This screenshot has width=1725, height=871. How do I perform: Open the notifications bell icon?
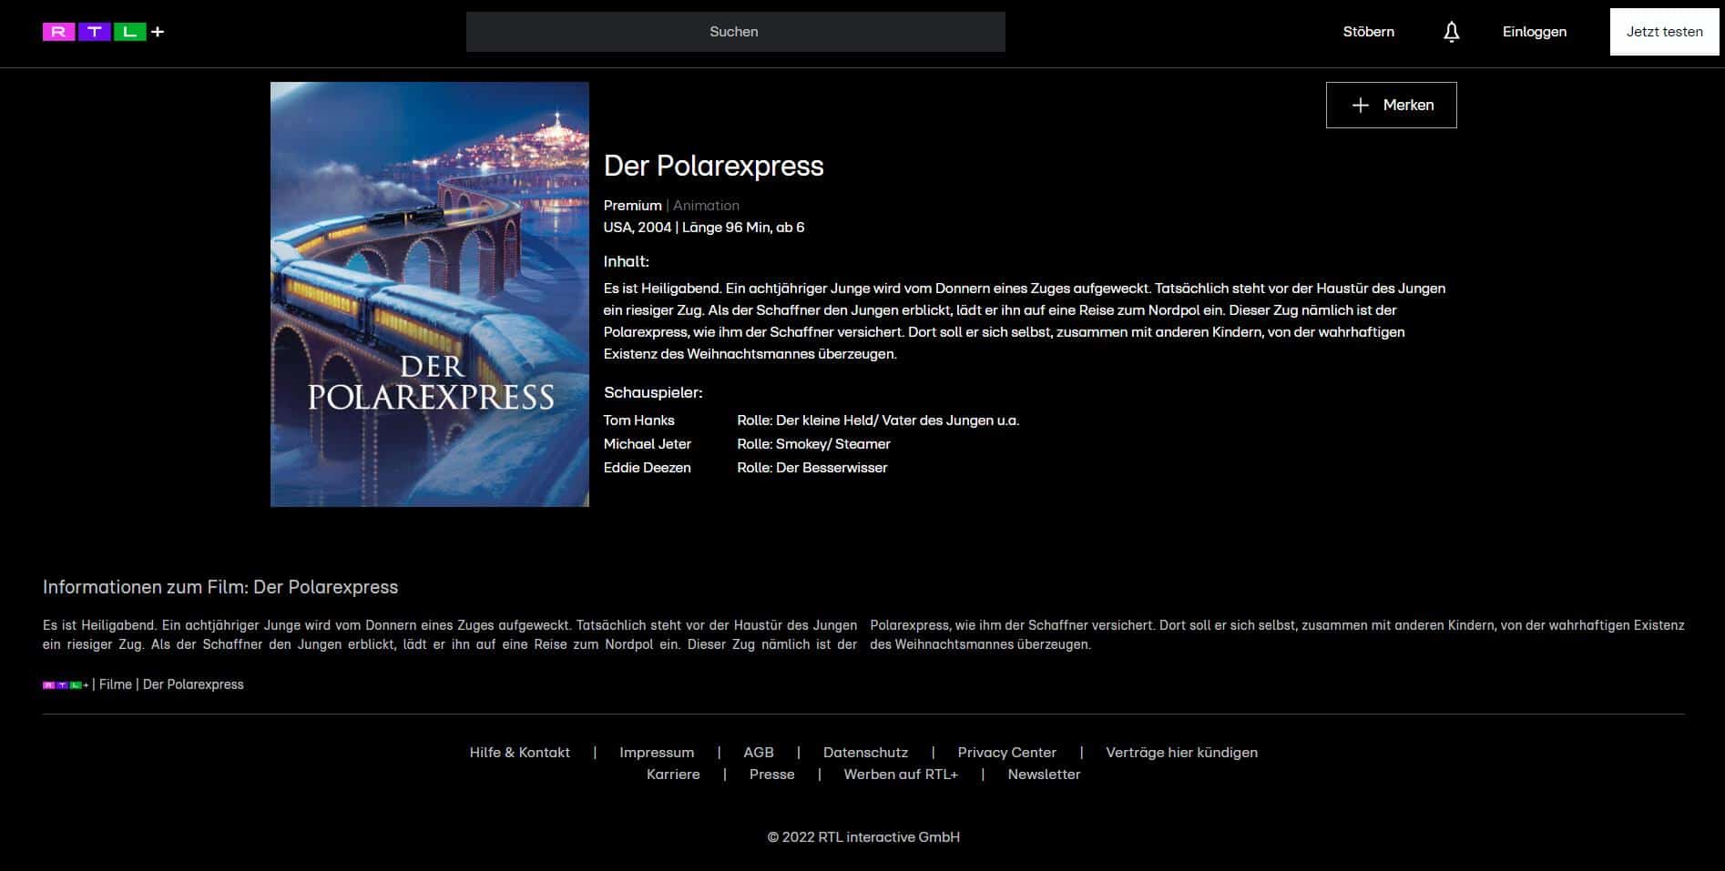pos(1451,32)
